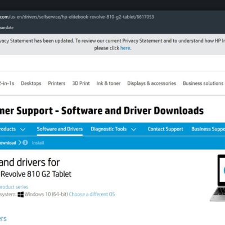The width and height of the screenshot is (225, 225).
Task: Open the Privacy Statement 'here' link
Action: point(125,48)
